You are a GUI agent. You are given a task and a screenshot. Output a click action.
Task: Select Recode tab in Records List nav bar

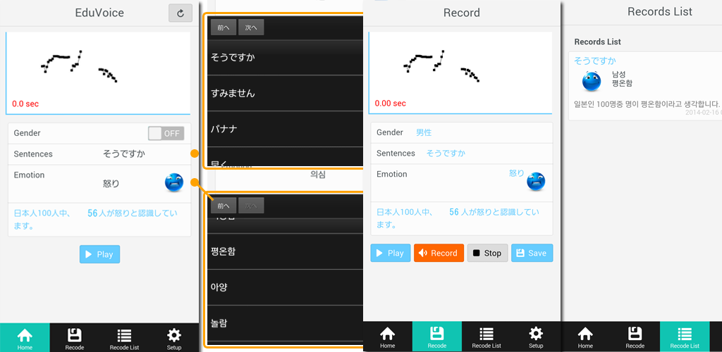[635, 338]
